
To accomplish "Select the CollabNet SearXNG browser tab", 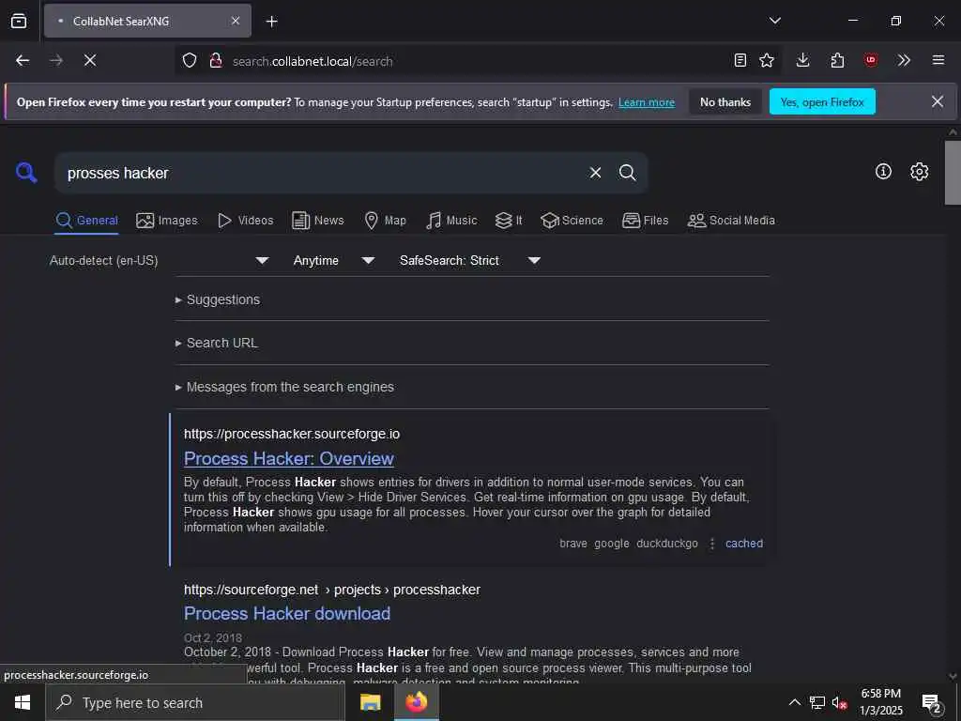I will pyautogui.click(x=147, y=21).
